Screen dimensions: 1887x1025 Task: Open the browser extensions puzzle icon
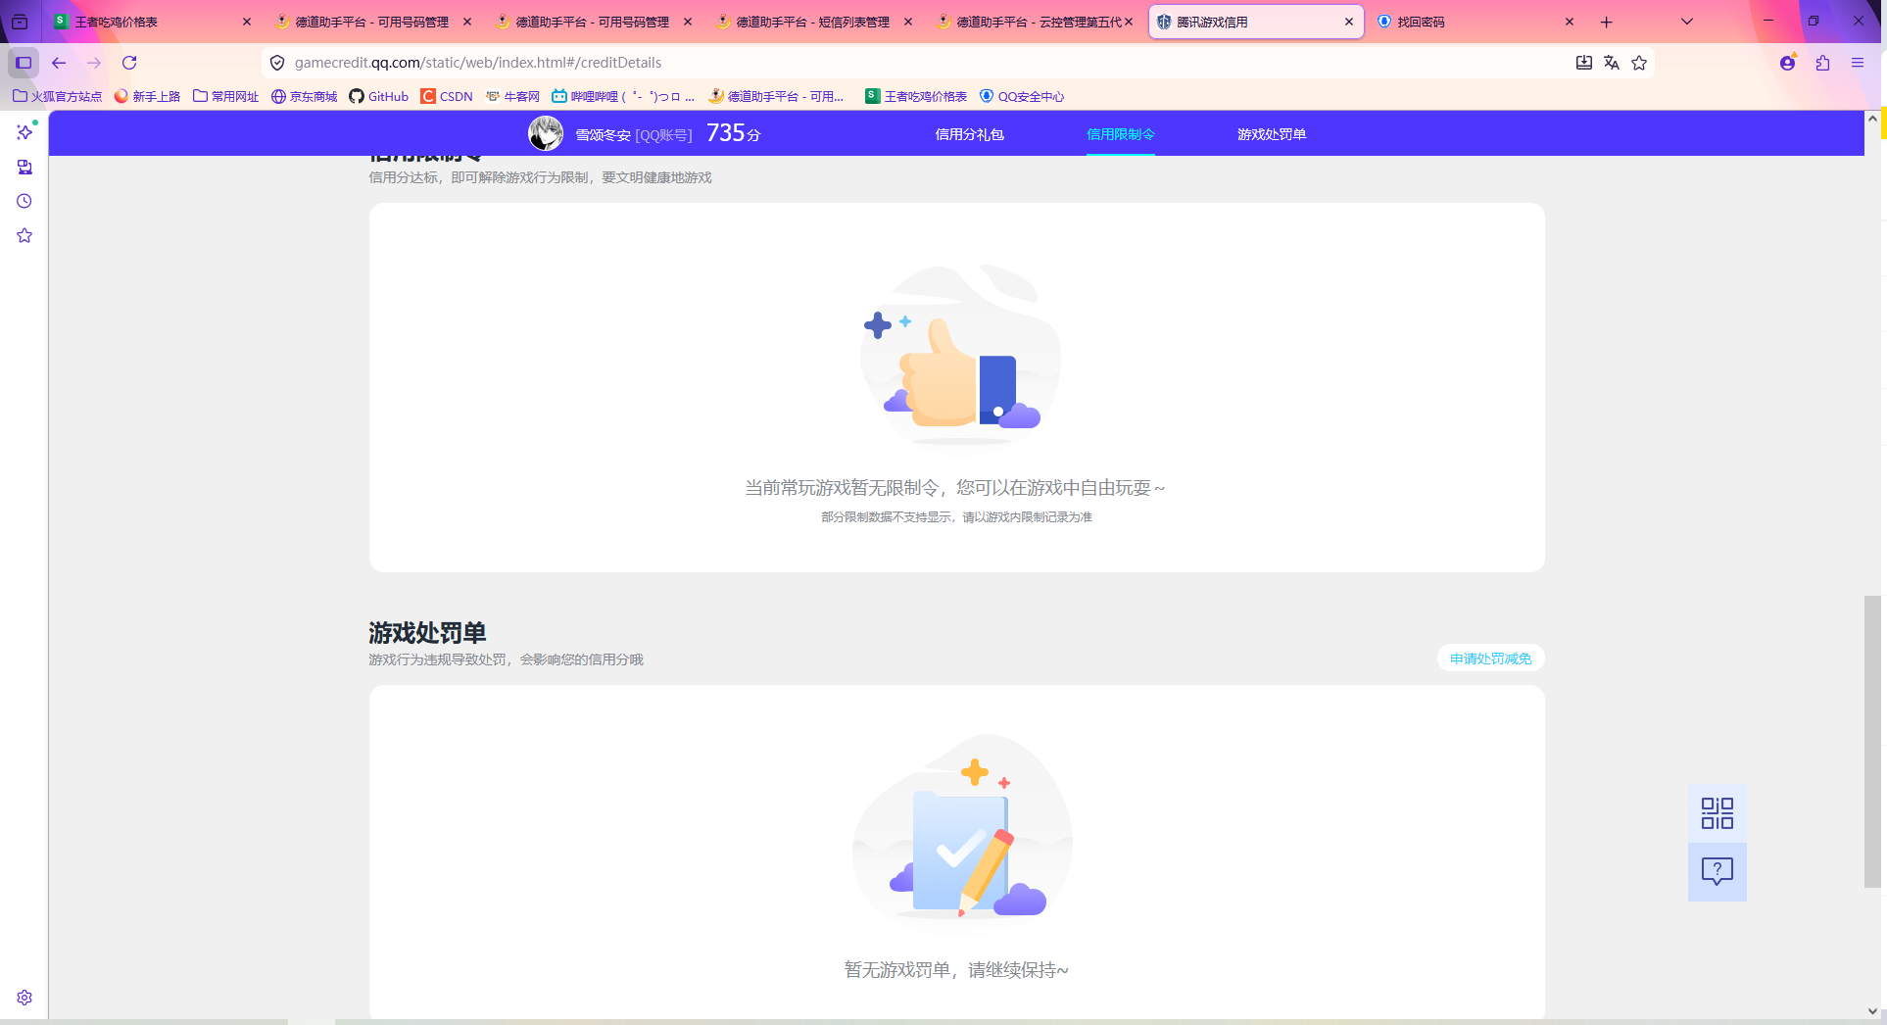tap(1821, 62)
